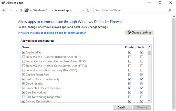Screen dimensions: 176x111
Task: Click the breadcrumb overflow chevrons
Action: (31, 11)
